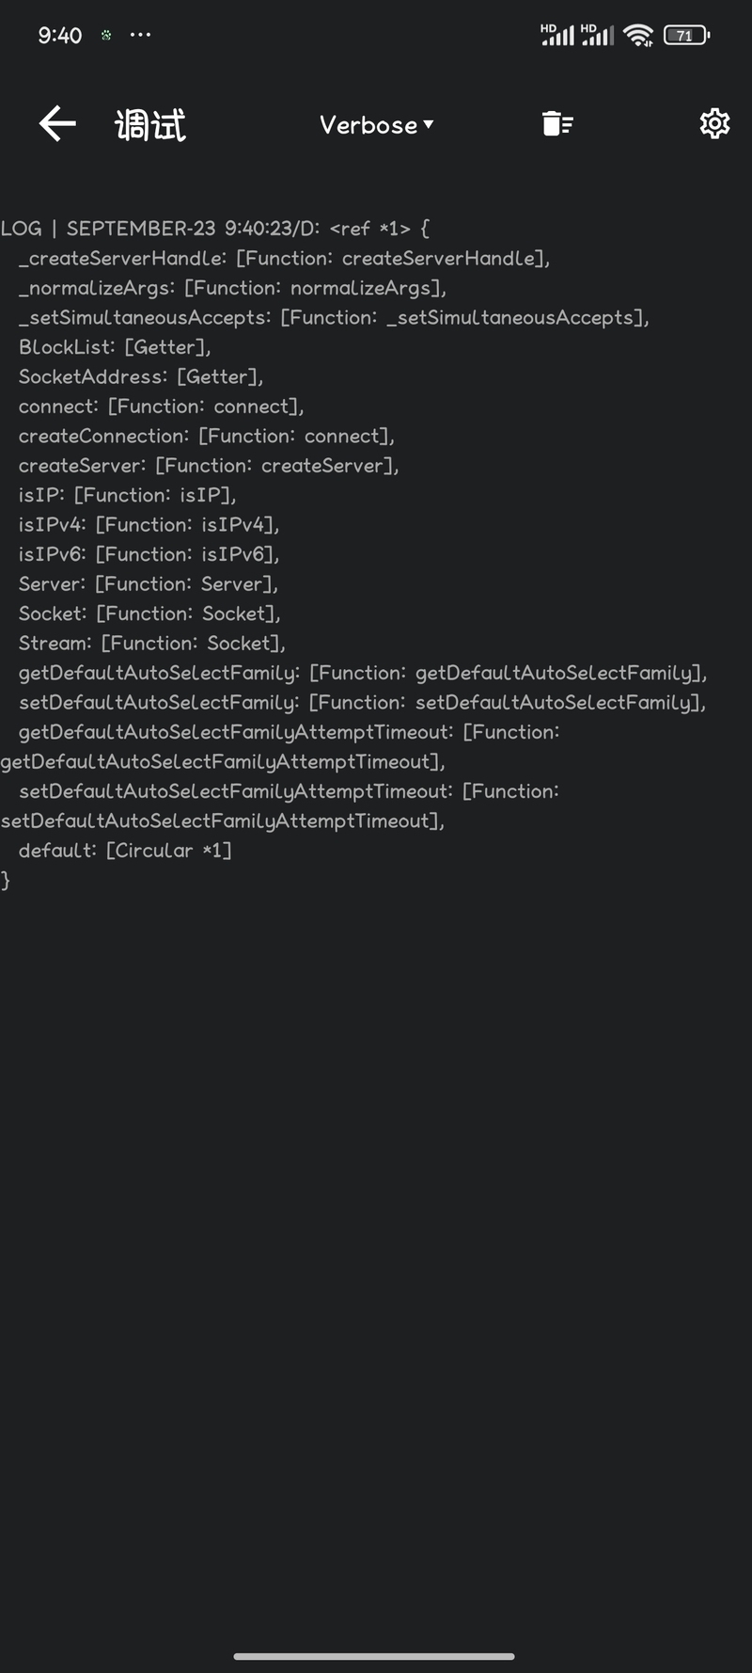Tap the 调试 page title
The width and height of the screenshot is (752, 1673).
(150, 124)
